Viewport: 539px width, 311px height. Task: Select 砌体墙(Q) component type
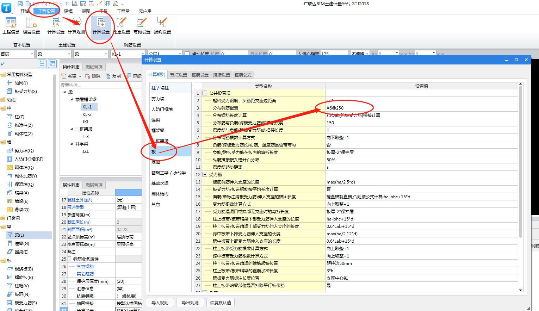click(24, 167)
